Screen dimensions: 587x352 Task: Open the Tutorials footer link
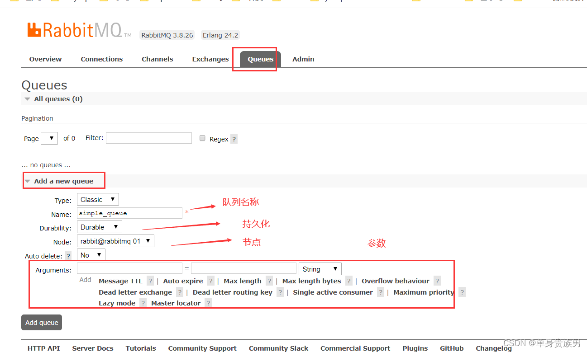(x=141, y=348)
